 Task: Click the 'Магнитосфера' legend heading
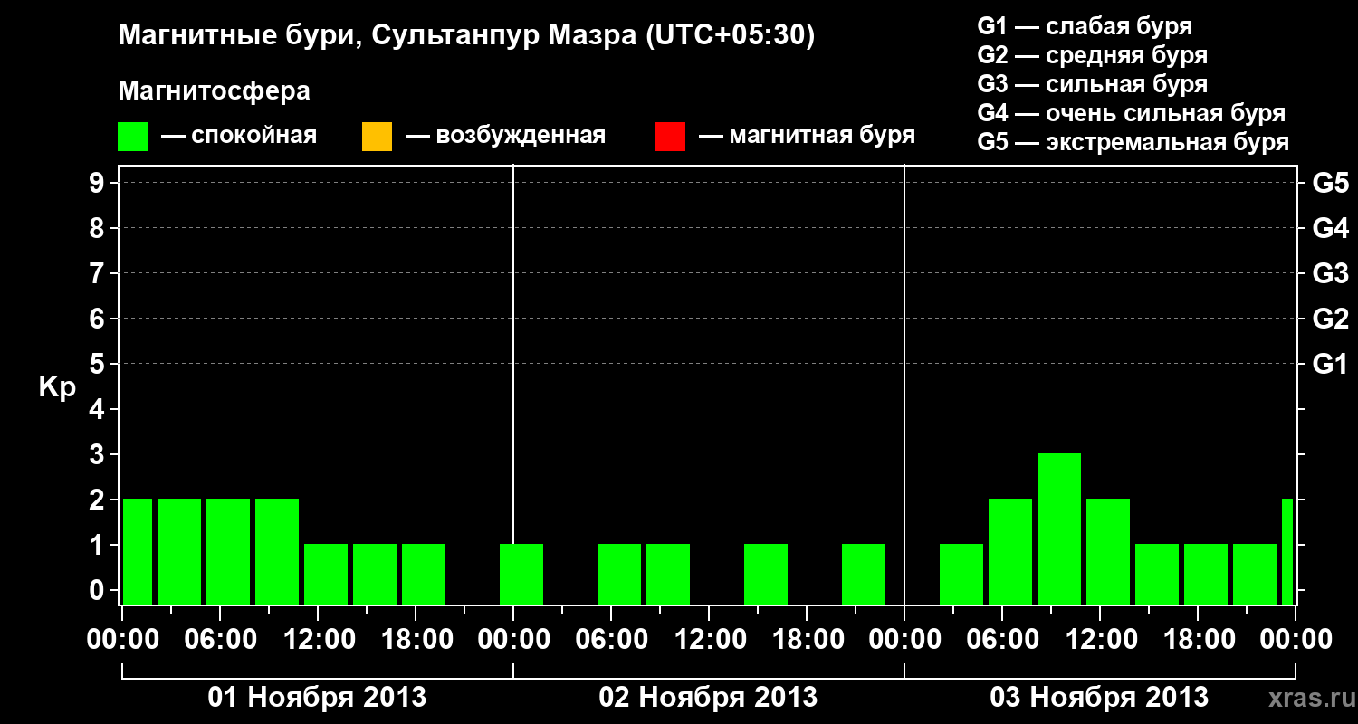(214, 91)
